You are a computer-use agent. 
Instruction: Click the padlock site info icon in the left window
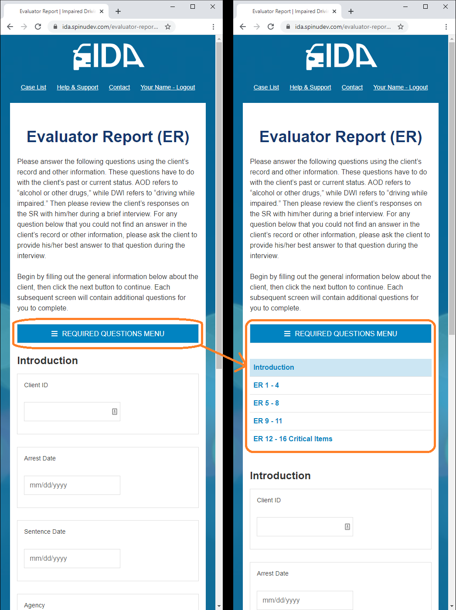click(55, 27)
